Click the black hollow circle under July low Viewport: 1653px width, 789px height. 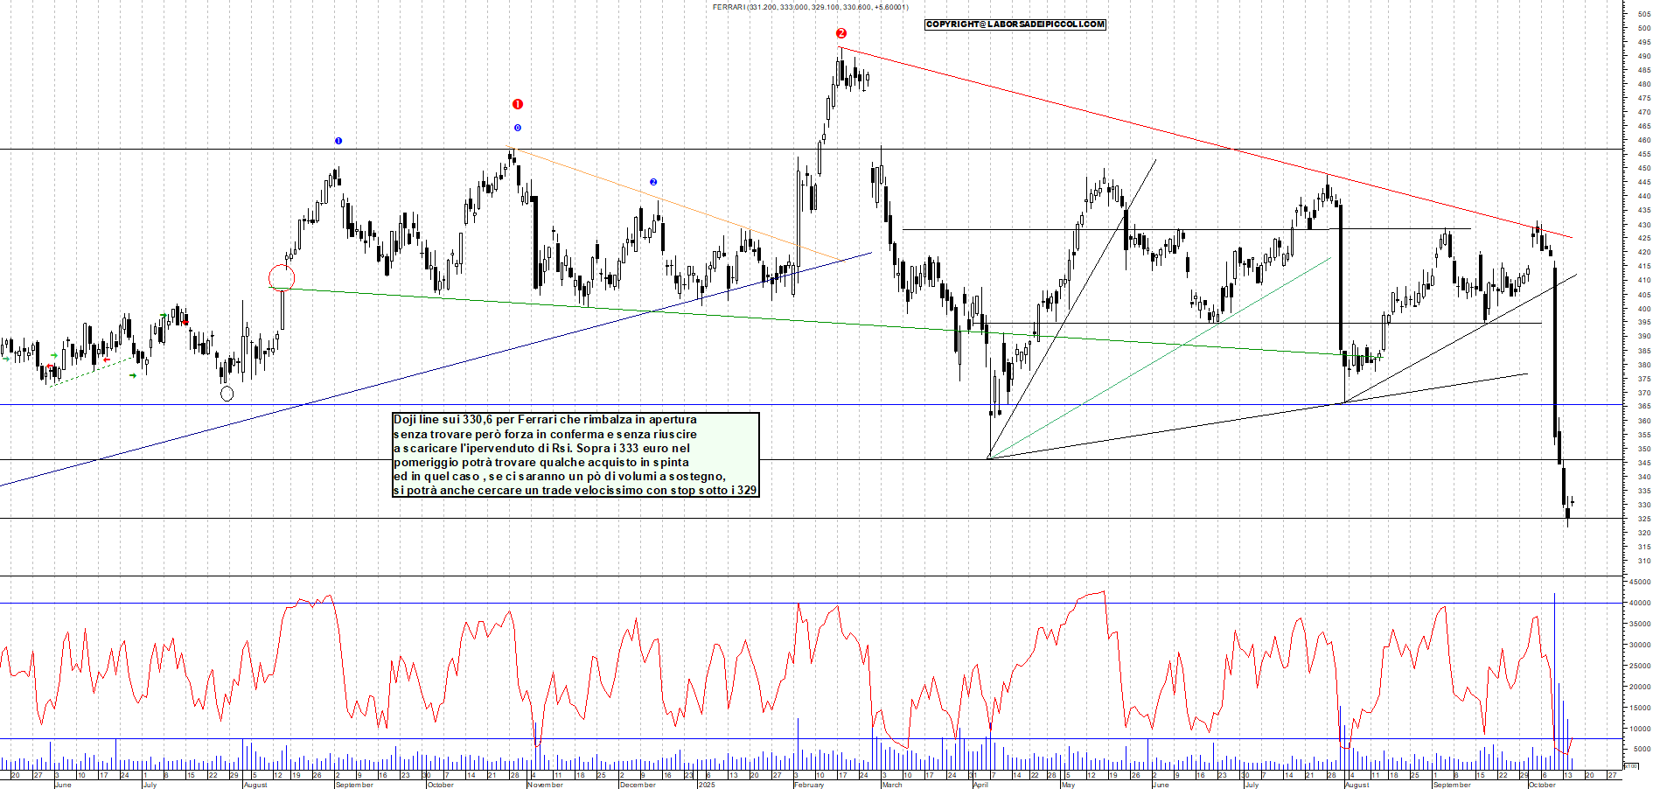tap(227, 394)
